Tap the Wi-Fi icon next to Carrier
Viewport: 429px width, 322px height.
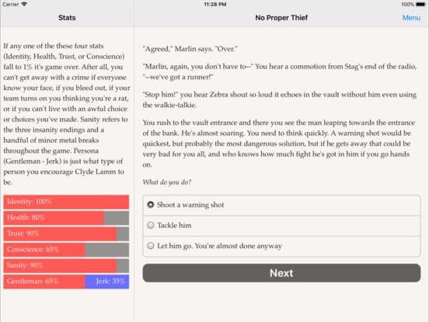point(24,5)
